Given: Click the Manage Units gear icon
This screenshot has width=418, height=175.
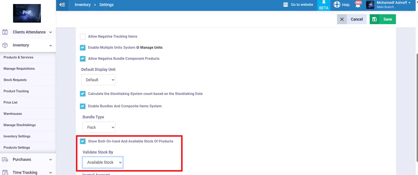Looking at the screenshot, I should point(138,48).
